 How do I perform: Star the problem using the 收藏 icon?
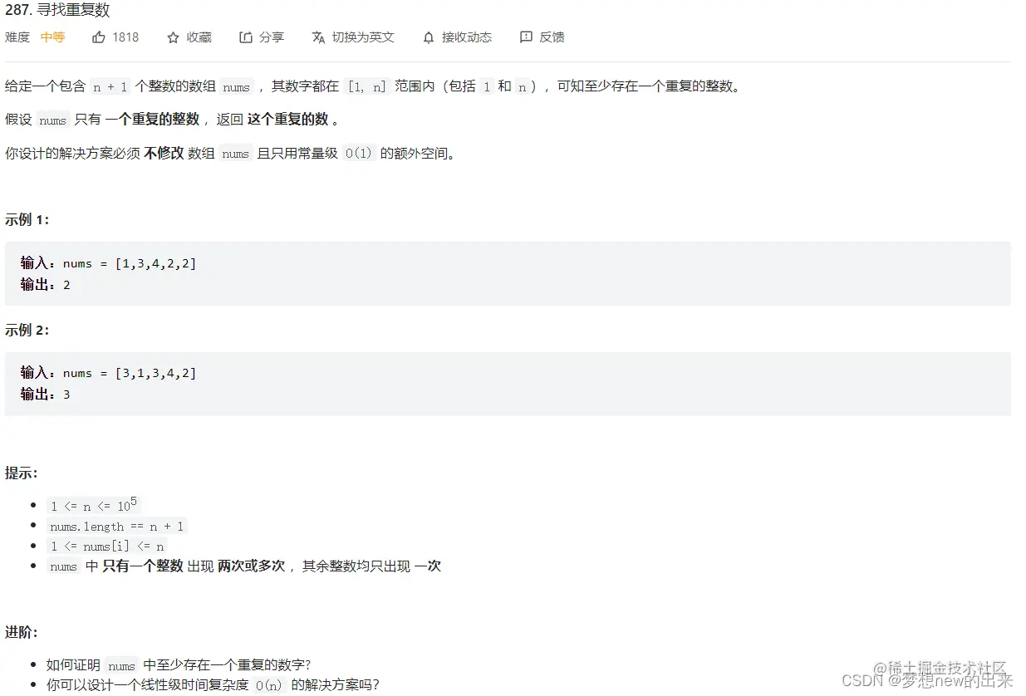pyautogui.click(x=172, y=37)
